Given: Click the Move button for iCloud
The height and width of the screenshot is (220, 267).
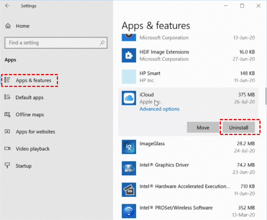Looking at the screenshot, I should 203,127.
